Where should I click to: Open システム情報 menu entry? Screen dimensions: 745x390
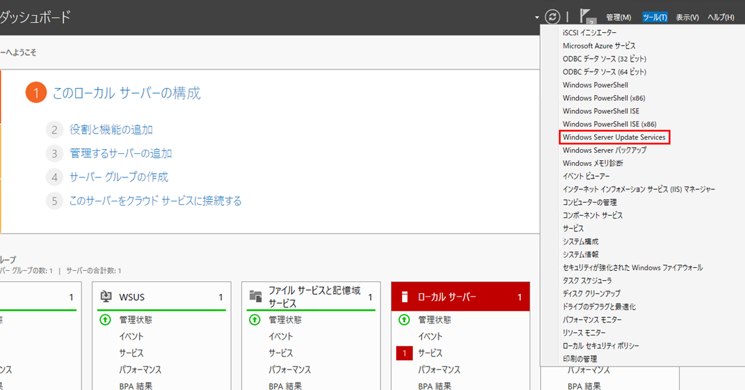coord(580,254)
